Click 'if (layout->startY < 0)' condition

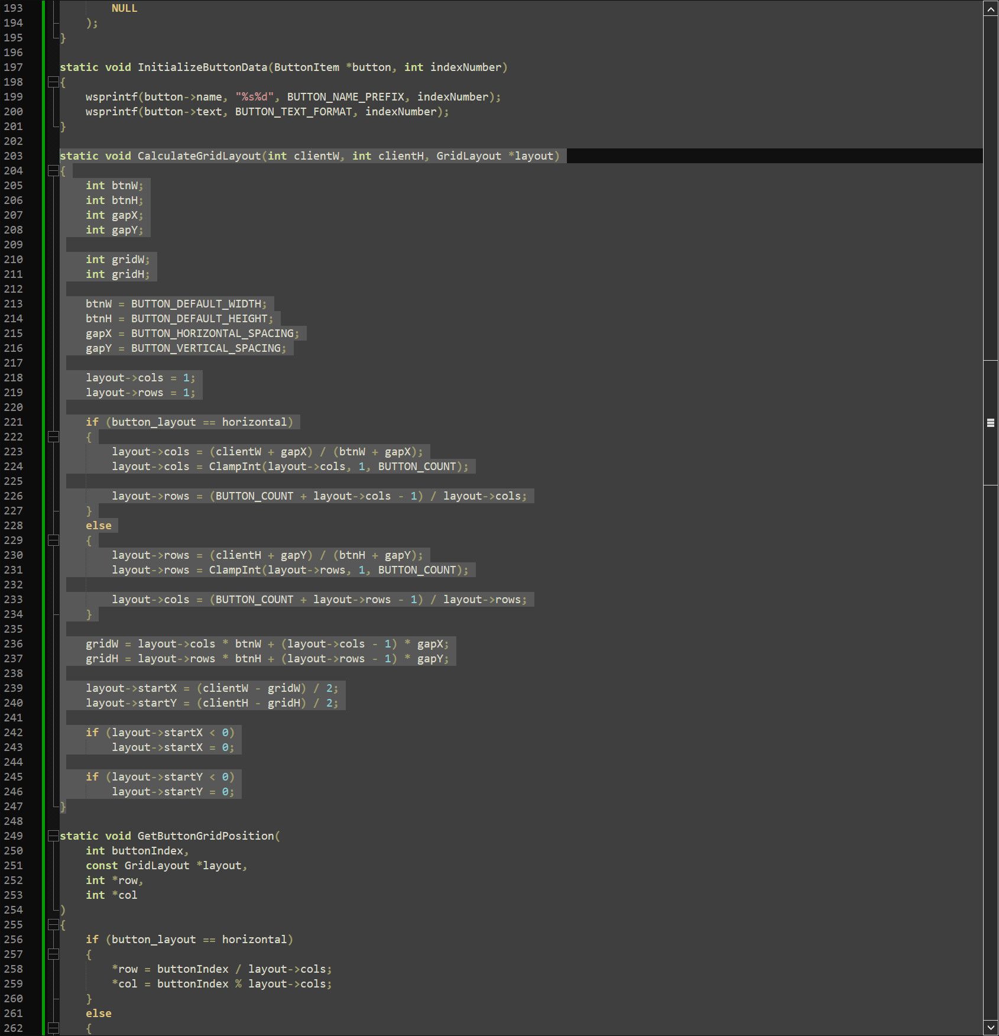pos(160,777)
